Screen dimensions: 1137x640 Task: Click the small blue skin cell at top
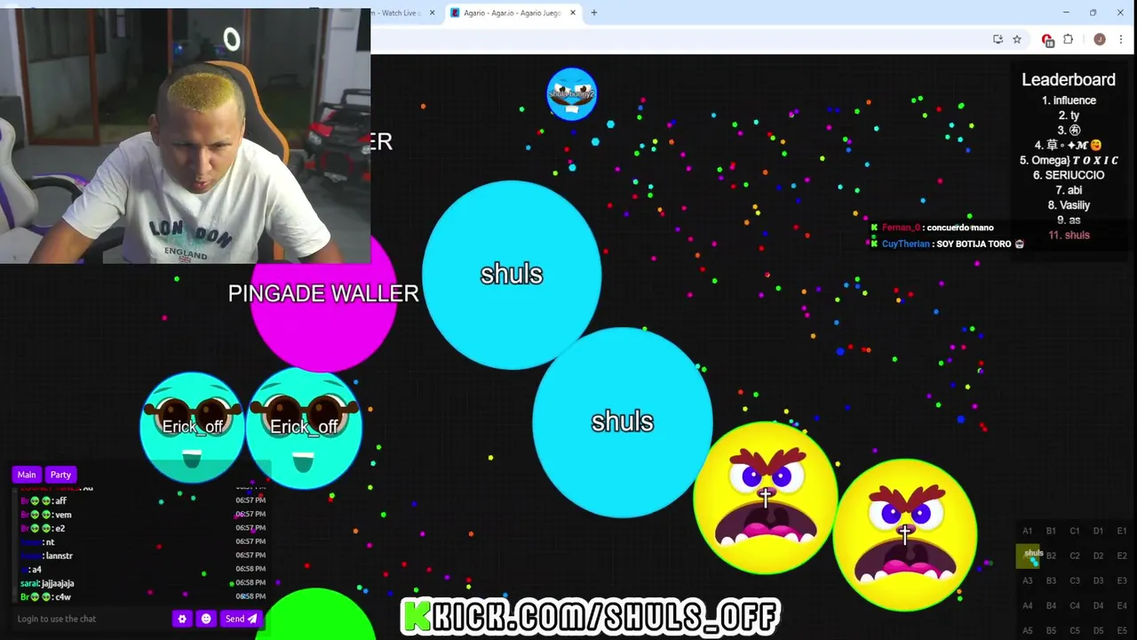tap(571, 93)
